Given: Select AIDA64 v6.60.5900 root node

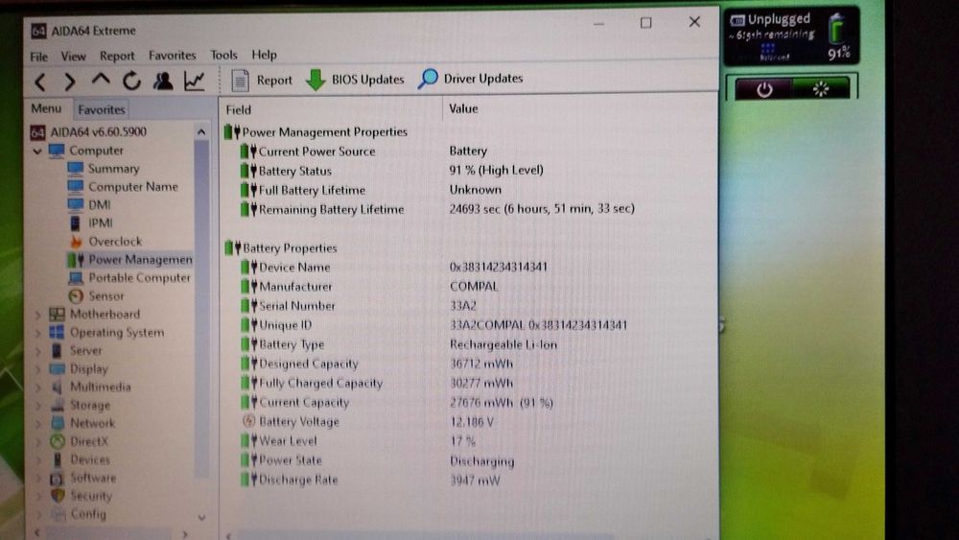Looking at the screenshot, I should 88,132.
